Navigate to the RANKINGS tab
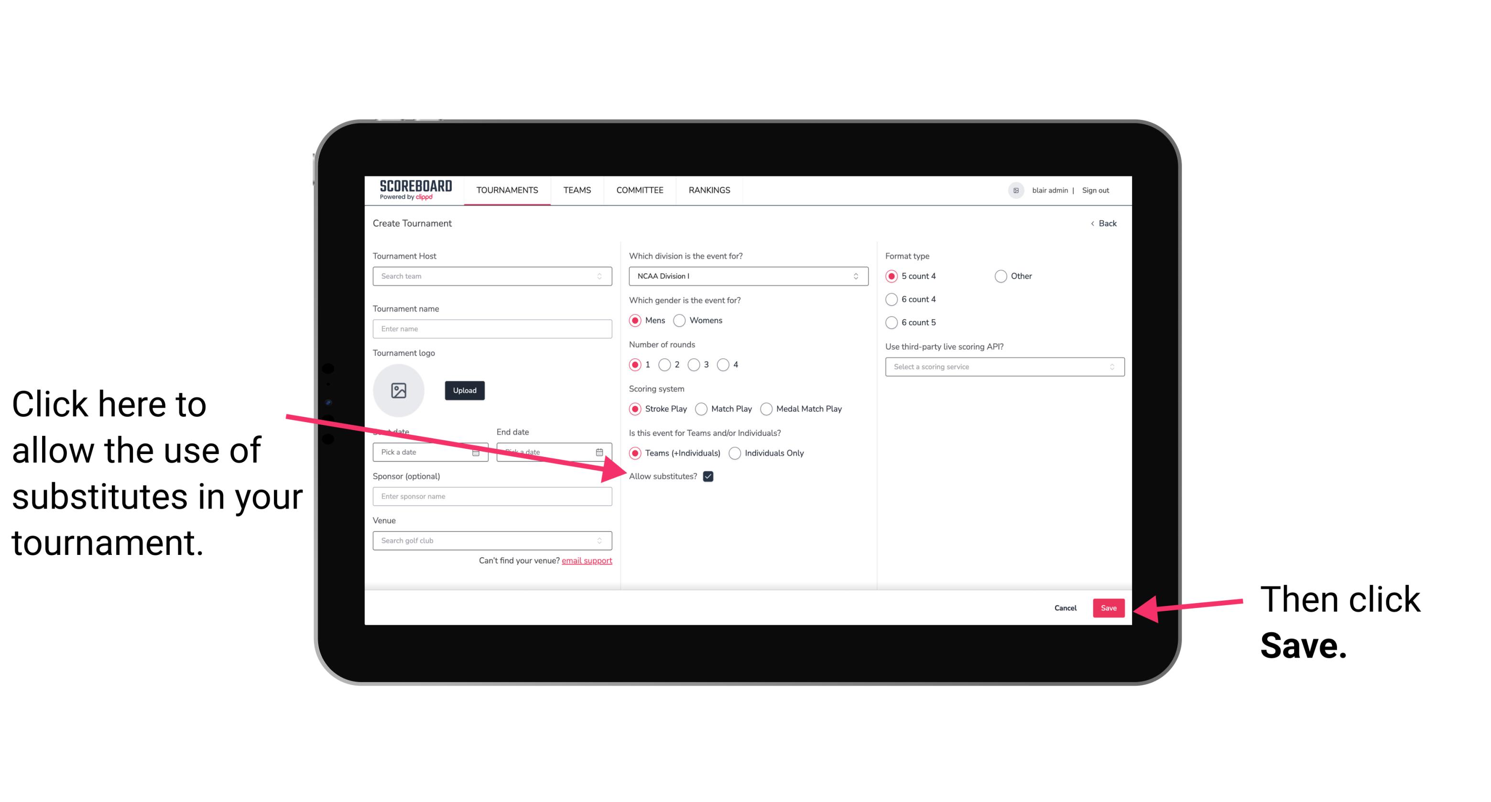 (x=708, y=190)
